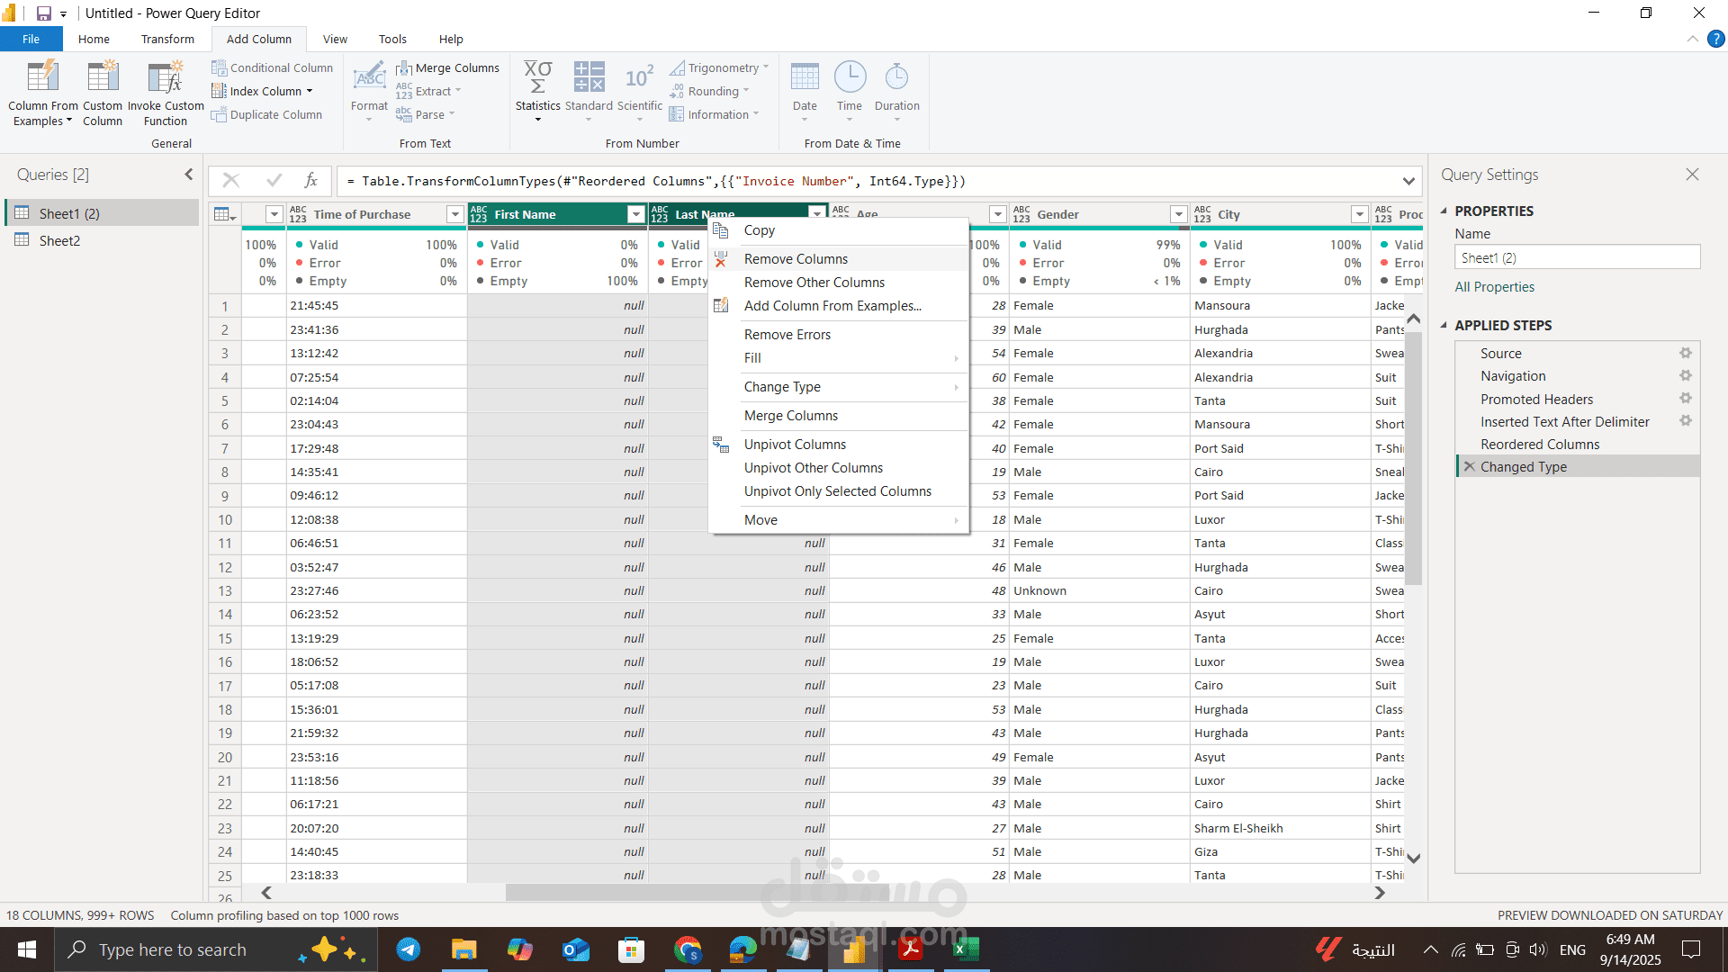Screen dimensions: 1728x972
Task: Click the query Name input field
Action: (x=1576, y=258)
